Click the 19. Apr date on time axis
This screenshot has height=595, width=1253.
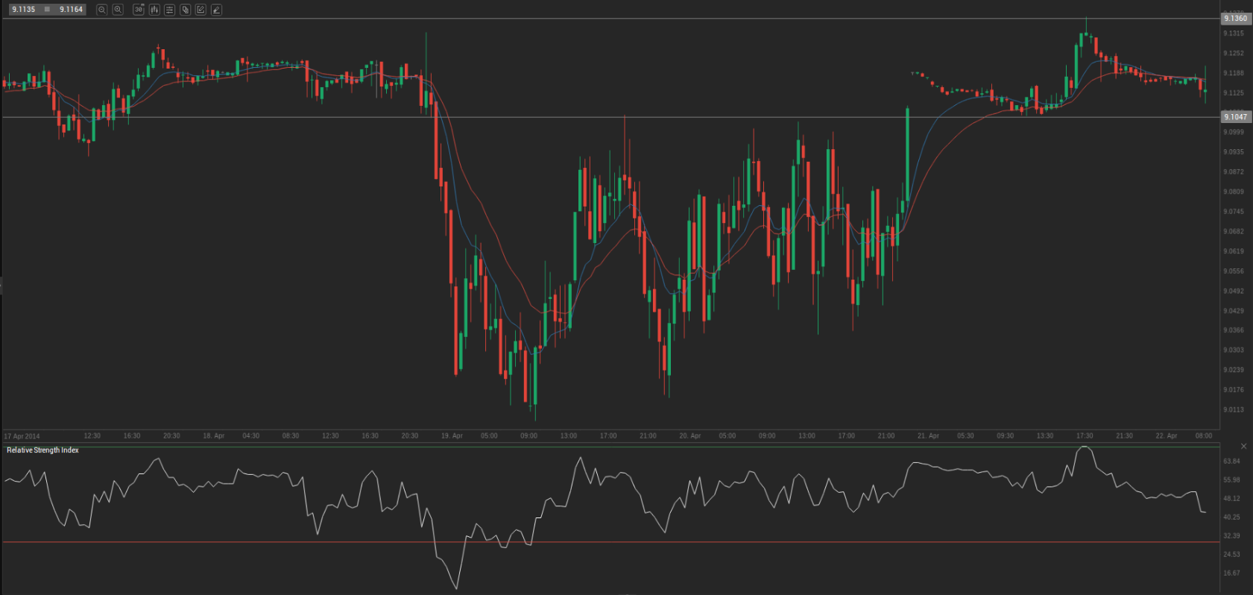click(x=452, y=436)
